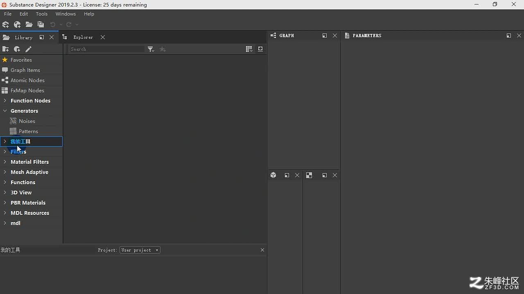Image resolution: width=524 pixels, height=294 pixels.
Task: Open the Windows menu
Action: pos(65,14)
